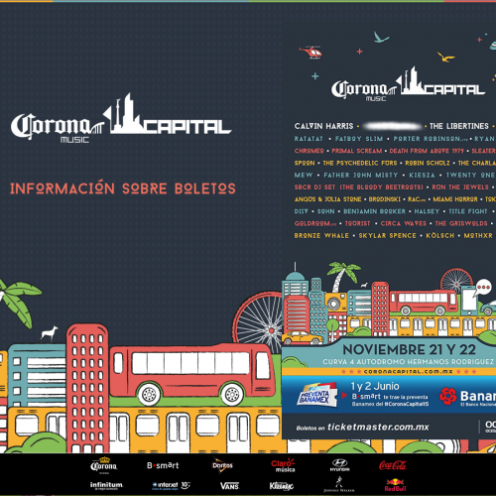Viewport: 496px width, 496px height.
Task: Click the large Corona Capital logo on left
Action: tap(121, 119)
